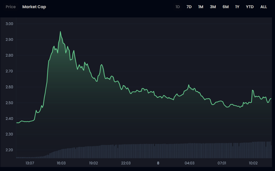Image resolution: width=275 pixels, height=171 pixels.
Task: Select the 1D time range
Action: coord(178,7)
